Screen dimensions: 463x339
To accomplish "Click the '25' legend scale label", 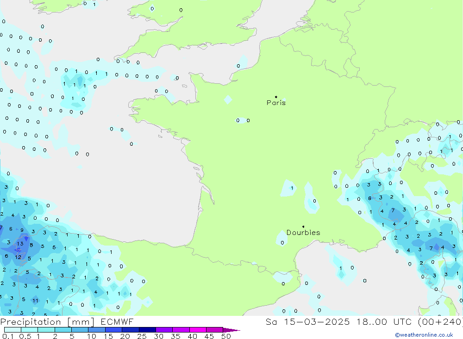I will 142,336.
